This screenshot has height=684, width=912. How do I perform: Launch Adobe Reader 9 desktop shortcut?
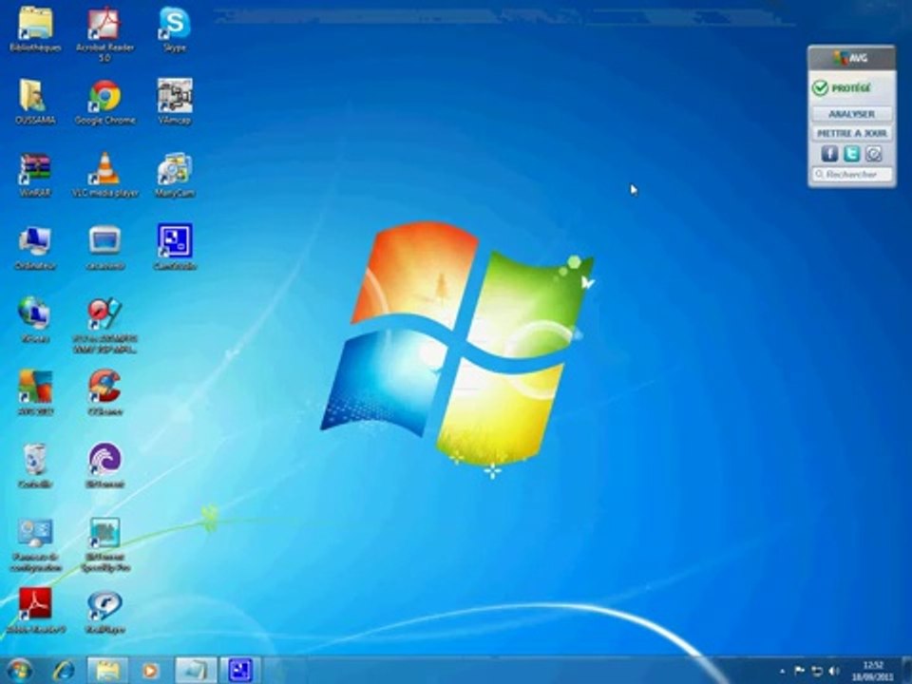point(35,611)
